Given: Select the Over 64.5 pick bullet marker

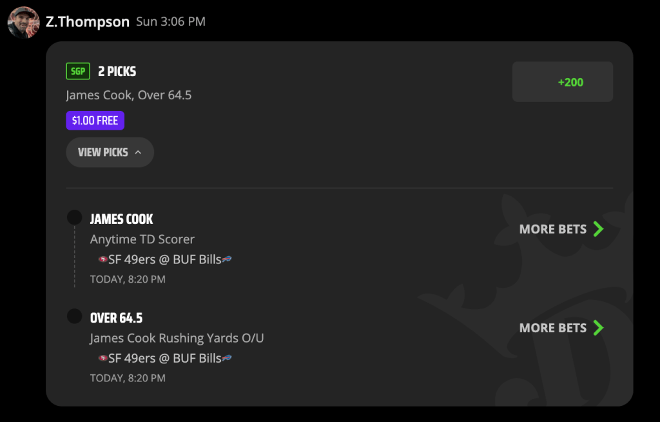Looking at the screenshot, I should 75,316.
